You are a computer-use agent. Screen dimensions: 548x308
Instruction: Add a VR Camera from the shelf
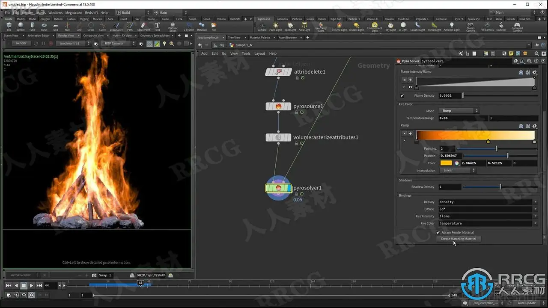pos(488,27)
